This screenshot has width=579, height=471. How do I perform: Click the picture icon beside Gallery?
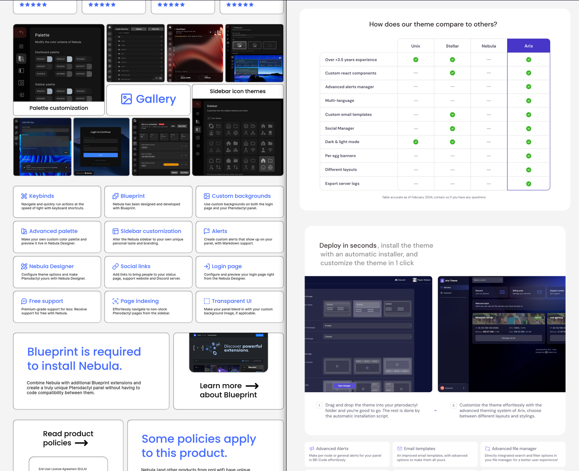(126, 99)
